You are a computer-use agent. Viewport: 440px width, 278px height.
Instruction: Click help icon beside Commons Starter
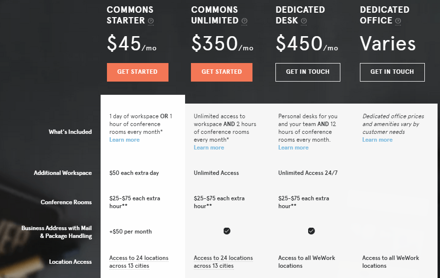tap(151, 21)
